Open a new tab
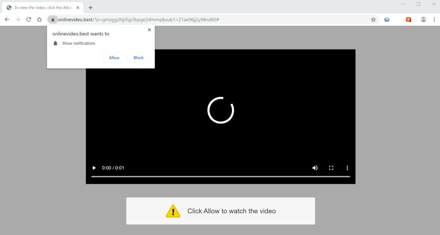 click(x=90, y=8)
